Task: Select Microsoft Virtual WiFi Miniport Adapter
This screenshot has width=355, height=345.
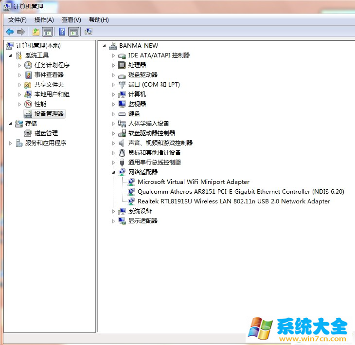Action: [194, 182]
